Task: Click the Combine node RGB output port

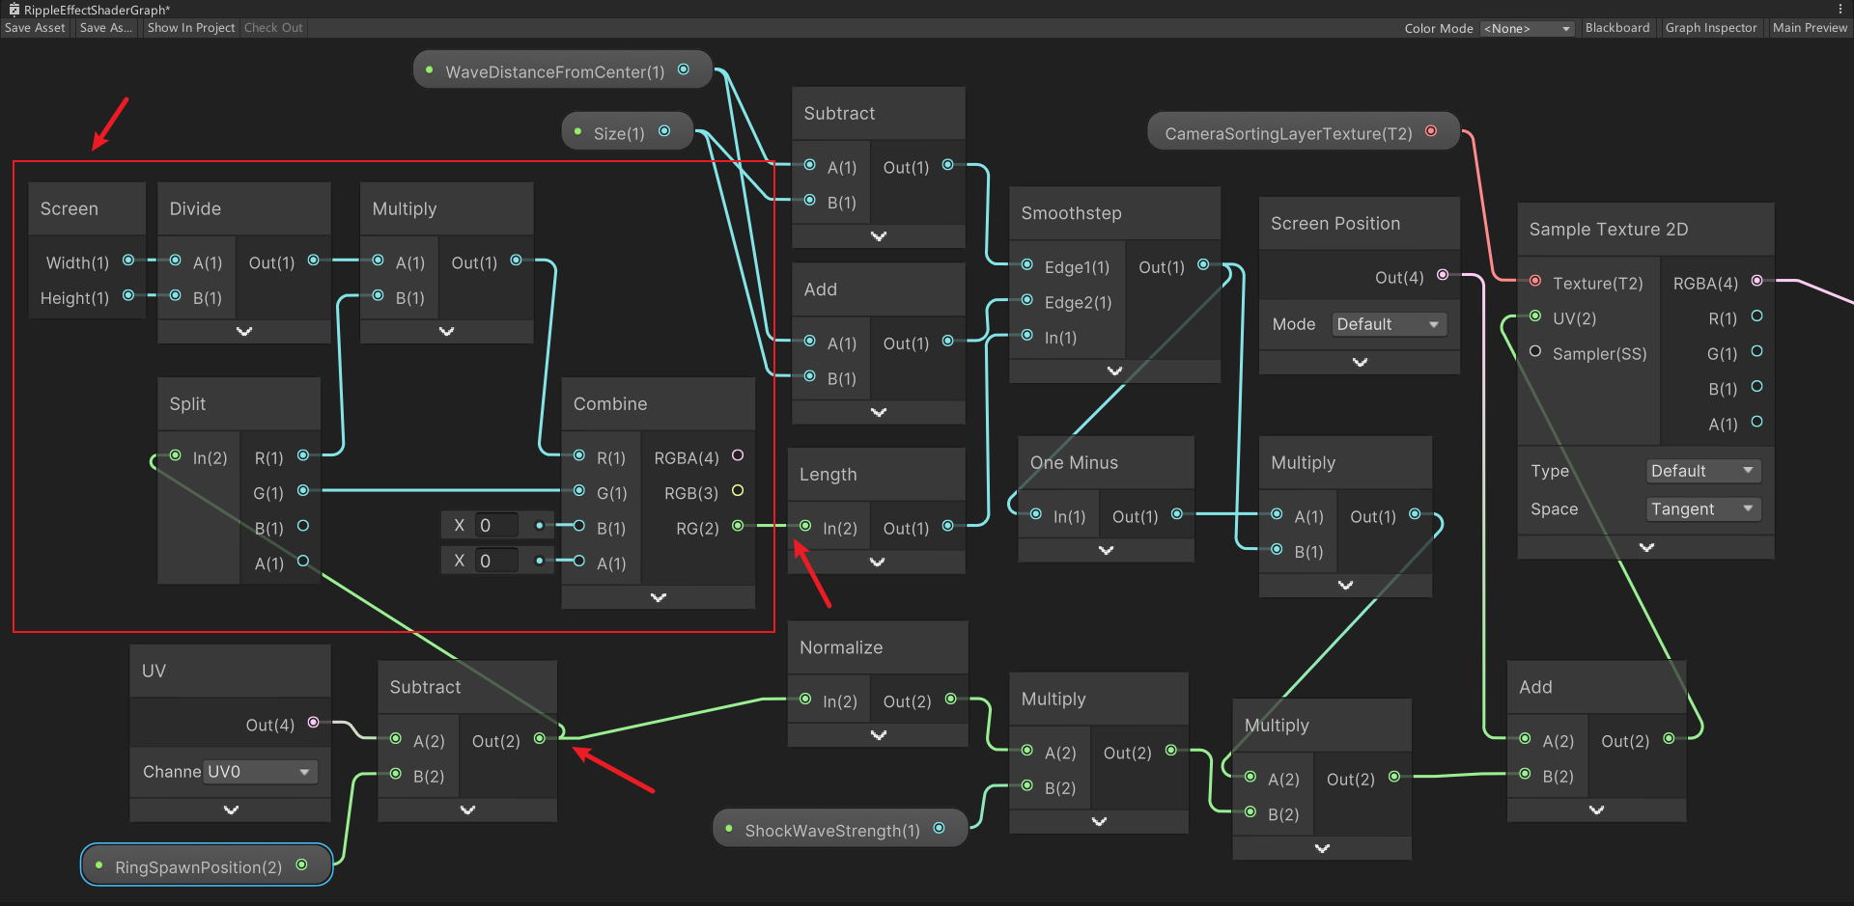Action: coord(738,490)
